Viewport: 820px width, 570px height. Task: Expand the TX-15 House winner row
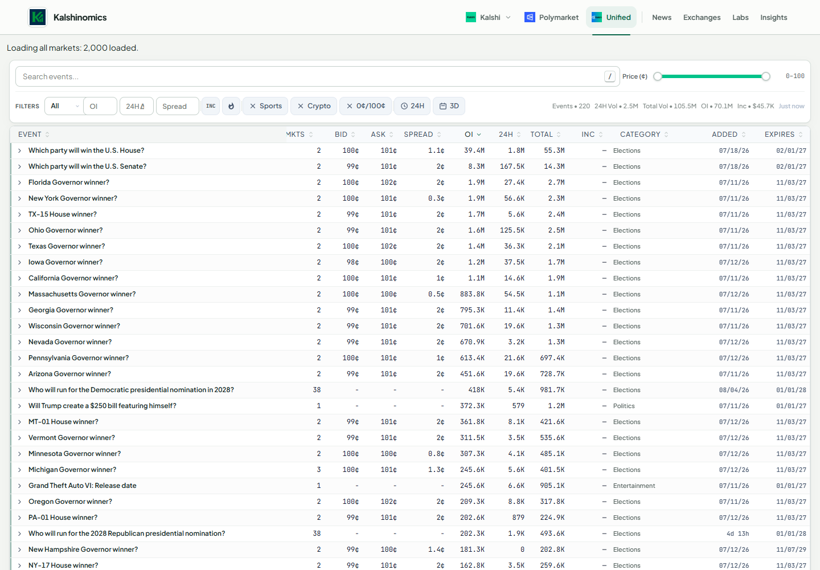19,214
